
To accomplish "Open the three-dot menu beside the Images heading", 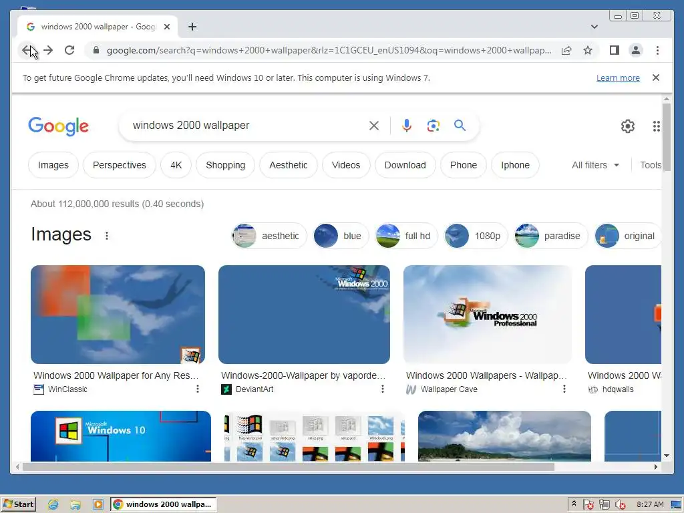I will (107, 236).
